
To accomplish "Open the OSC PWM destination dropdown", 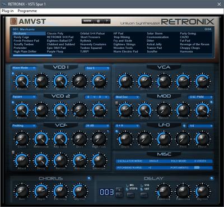I will (200, 97).
